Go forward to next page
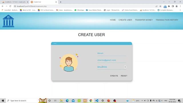Image resolution: width=183 pixels, height=103 pixels. (x=6, y=6)
